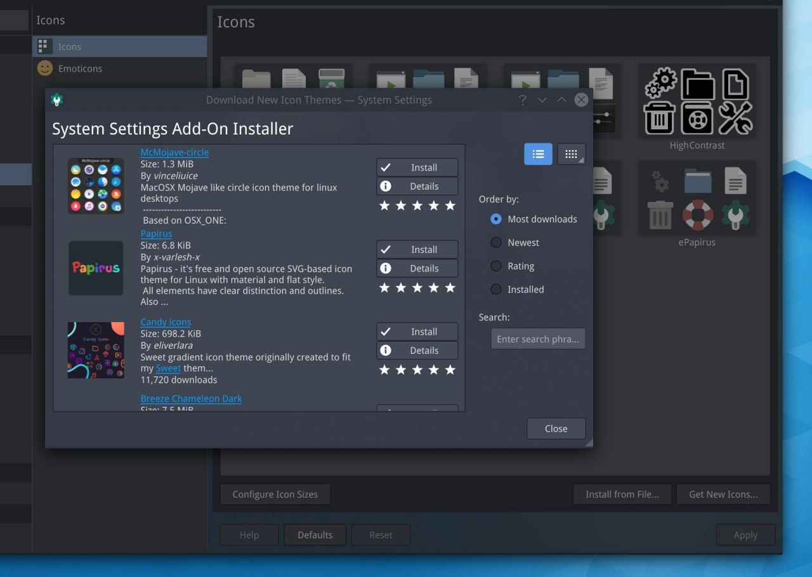Click the Reset button

(x=381, y=535)
